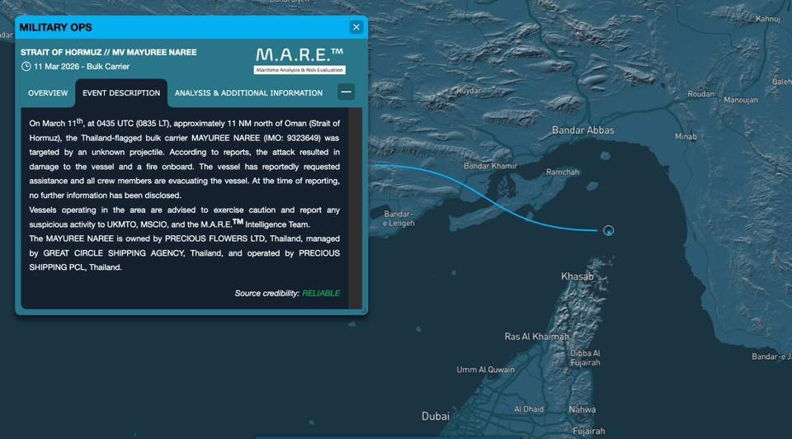This screenshot has width=792, height=439.
Task: Close the Military Ops popup
Action: click(356, 27)
